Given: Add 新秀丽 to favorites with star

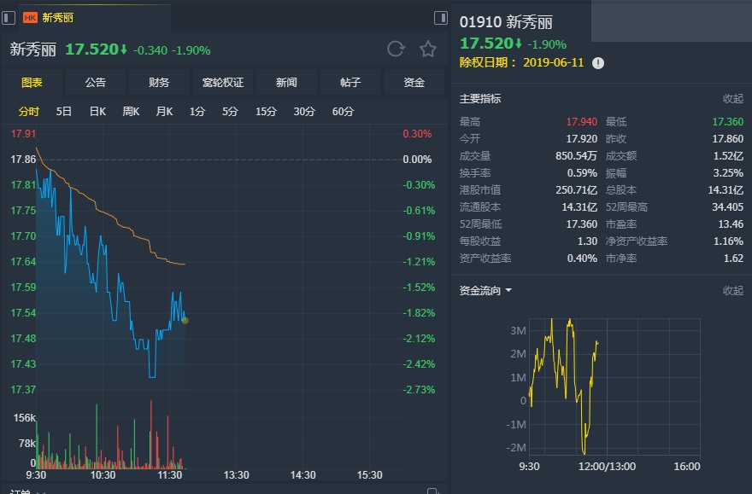Looking at the screenshot, I should click(428, 49).
